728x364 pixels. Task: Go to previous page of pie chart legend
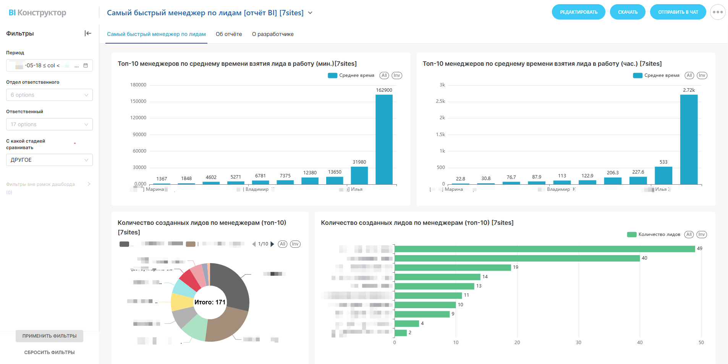[254, 244]
